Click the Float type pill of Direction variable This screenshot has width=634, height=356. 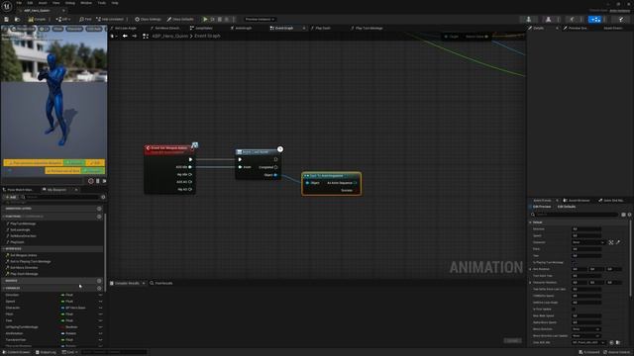(67, 296)
